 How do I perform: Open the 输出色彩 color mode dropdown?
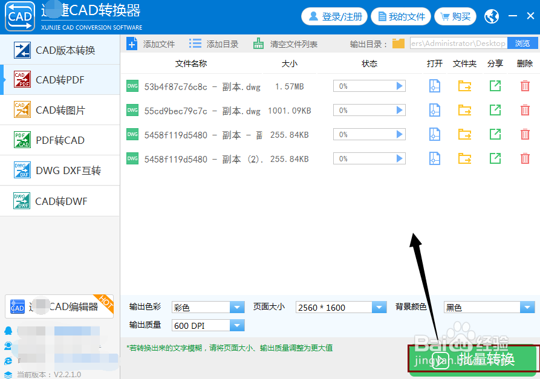(236, 306)
